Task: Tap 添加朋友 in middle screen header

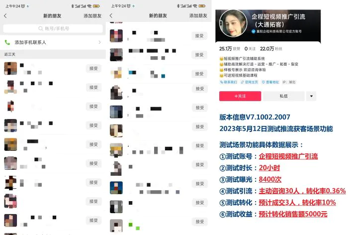Action: click(x=198, y=15)
